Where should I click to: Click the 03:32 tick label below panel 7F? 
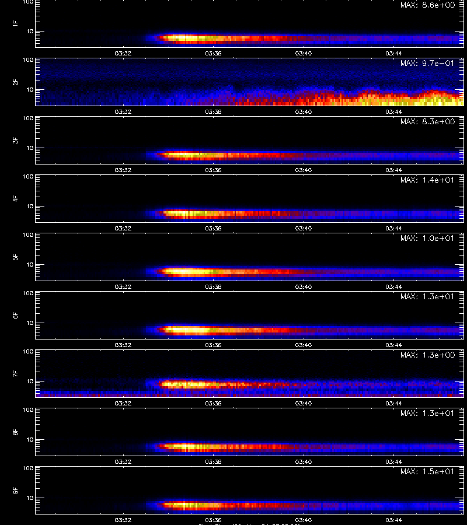123,403
